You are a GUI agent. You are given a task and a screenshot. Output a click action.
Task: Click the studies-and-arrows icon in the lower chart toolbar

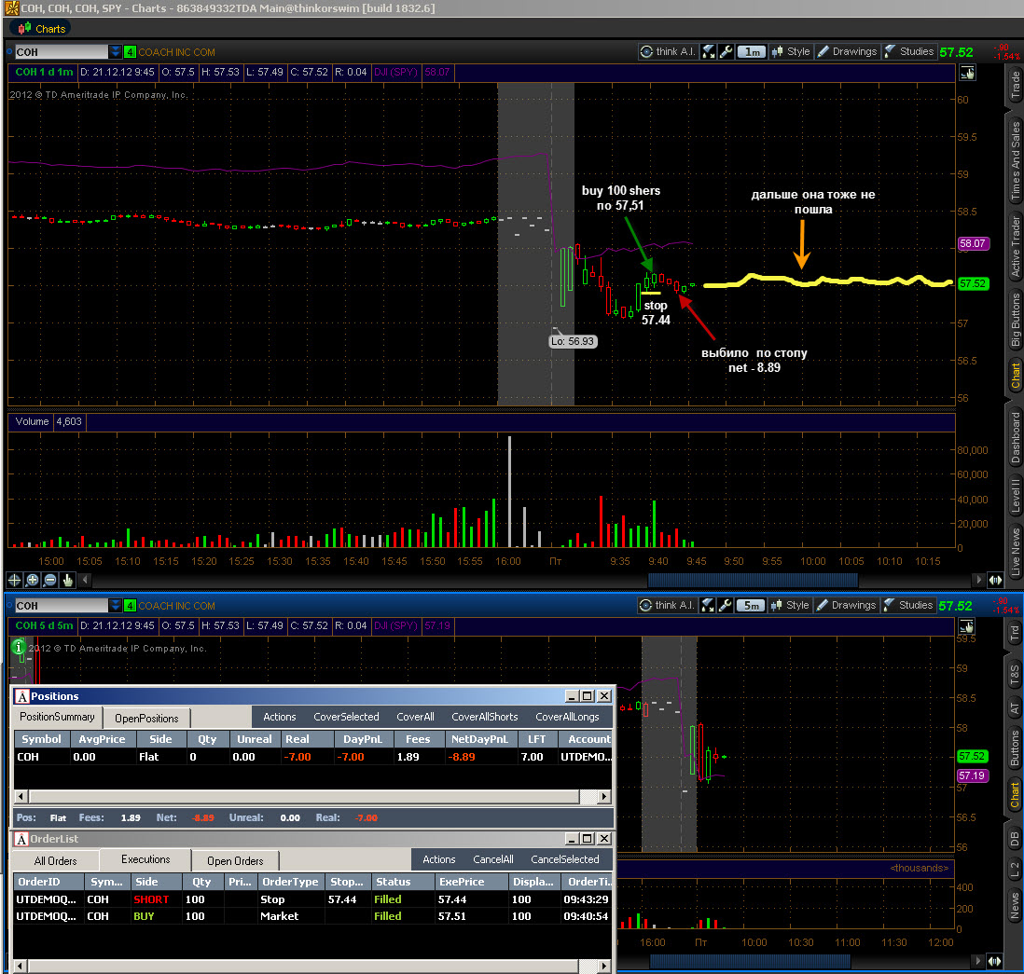click(x=707, y=605)
